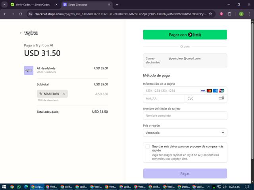254x190 pixels.
Task: Open the Windows Start menu
Action: 4,187
